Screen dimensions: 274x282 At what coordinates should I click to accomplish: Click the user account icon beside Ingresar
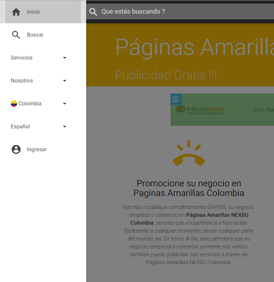pos(16,149)
